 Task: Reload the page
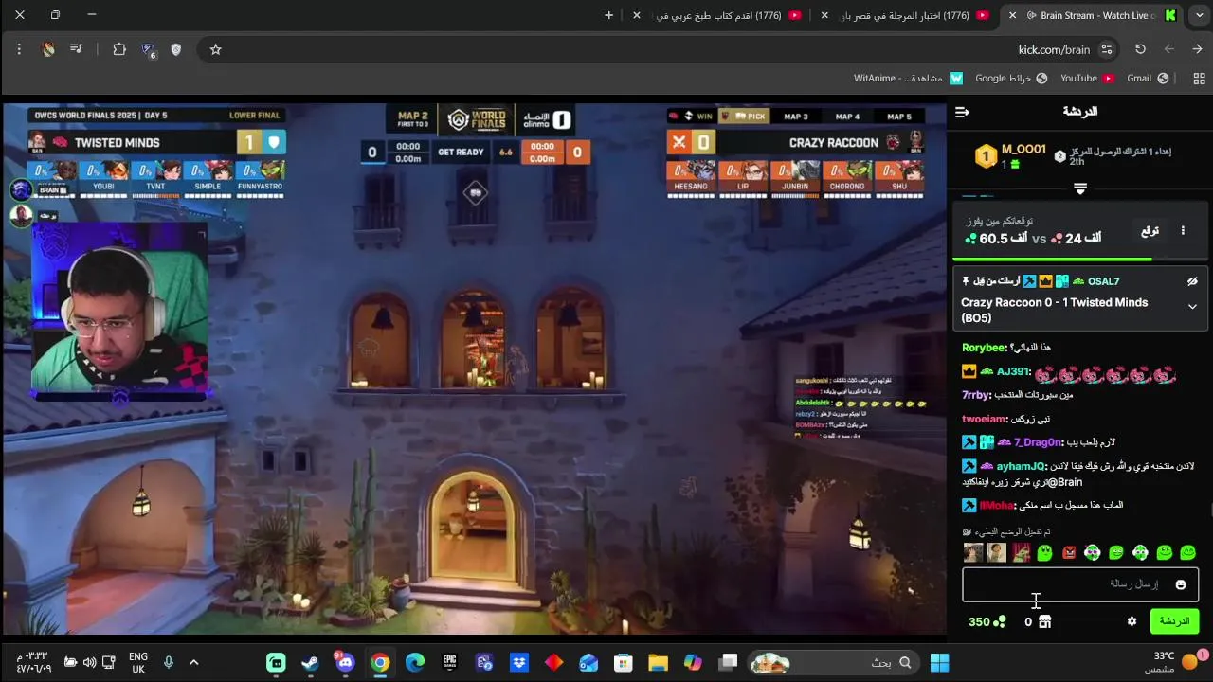coord(1140,49)
